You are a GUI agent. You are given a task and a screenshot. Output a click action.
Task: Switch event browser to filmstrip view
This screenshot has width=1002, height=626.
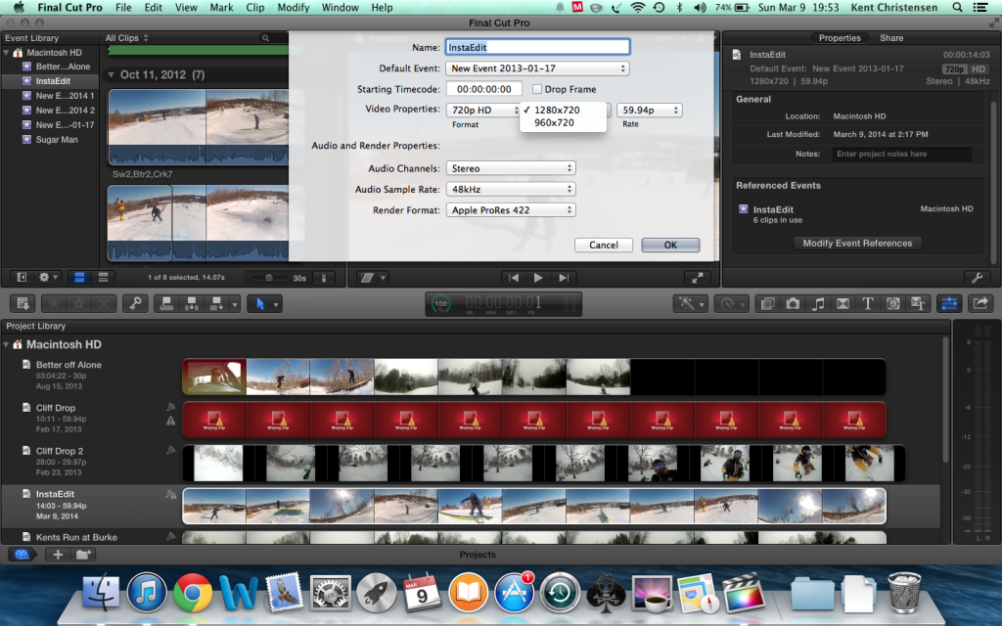[x=80, y=278]
